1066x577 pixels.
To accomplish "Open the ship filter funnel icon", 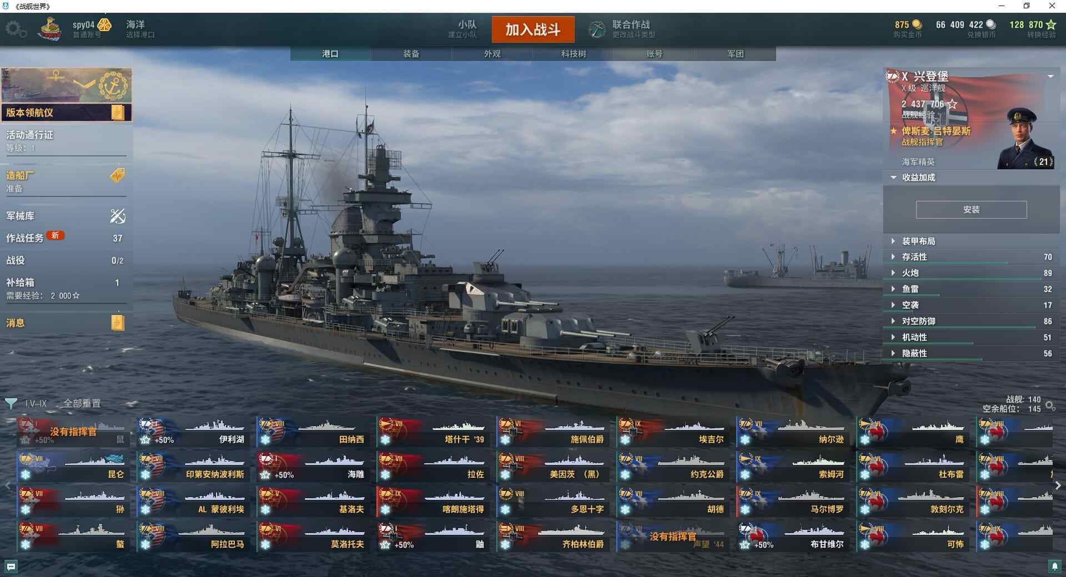I will pyautogui.click(x=11, y=403).
